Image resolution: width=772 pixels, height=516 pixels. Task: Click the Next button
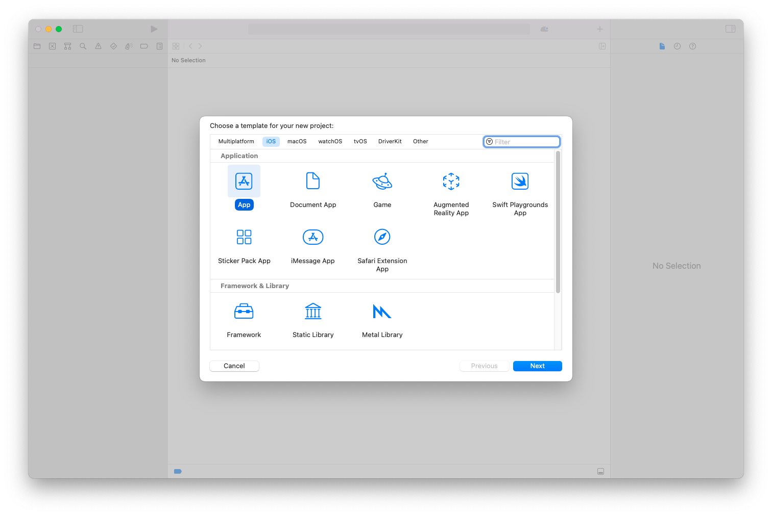coord(537,366)
